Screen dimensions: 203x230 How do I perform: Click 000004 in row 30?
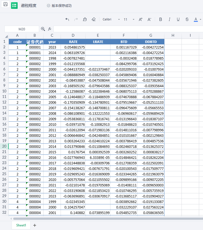[x=35, y=202]
